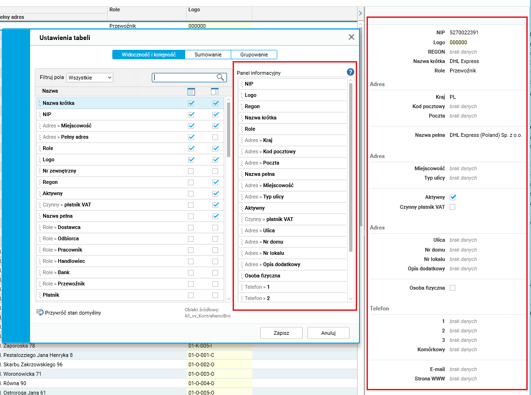Click the search magnifier icon in filter box
The height and width of the screenshot is (395, 531).
click(x=220, y=77)
